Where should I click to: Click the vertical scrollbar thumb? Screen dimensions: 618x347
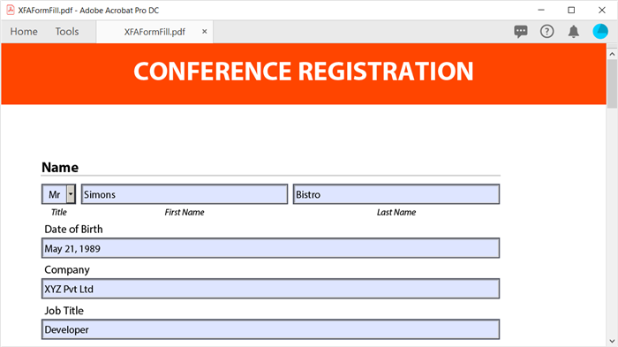[612, 84]
